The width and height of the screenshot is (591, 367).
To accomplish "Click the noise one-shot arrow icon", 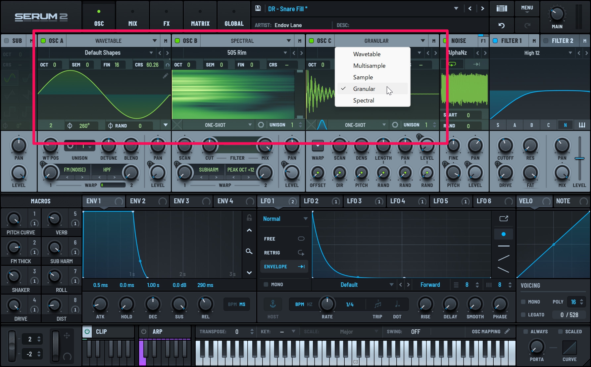I will coord(476,64).
